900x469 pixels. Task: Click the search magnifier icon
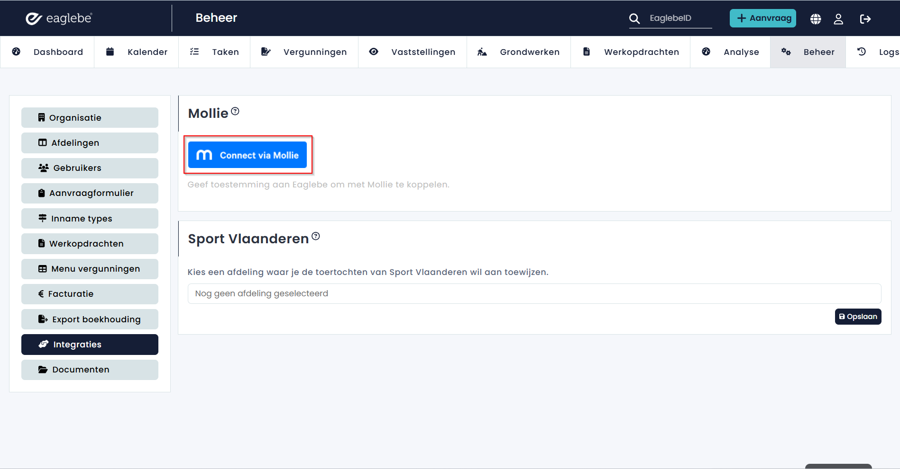(634, 18)
